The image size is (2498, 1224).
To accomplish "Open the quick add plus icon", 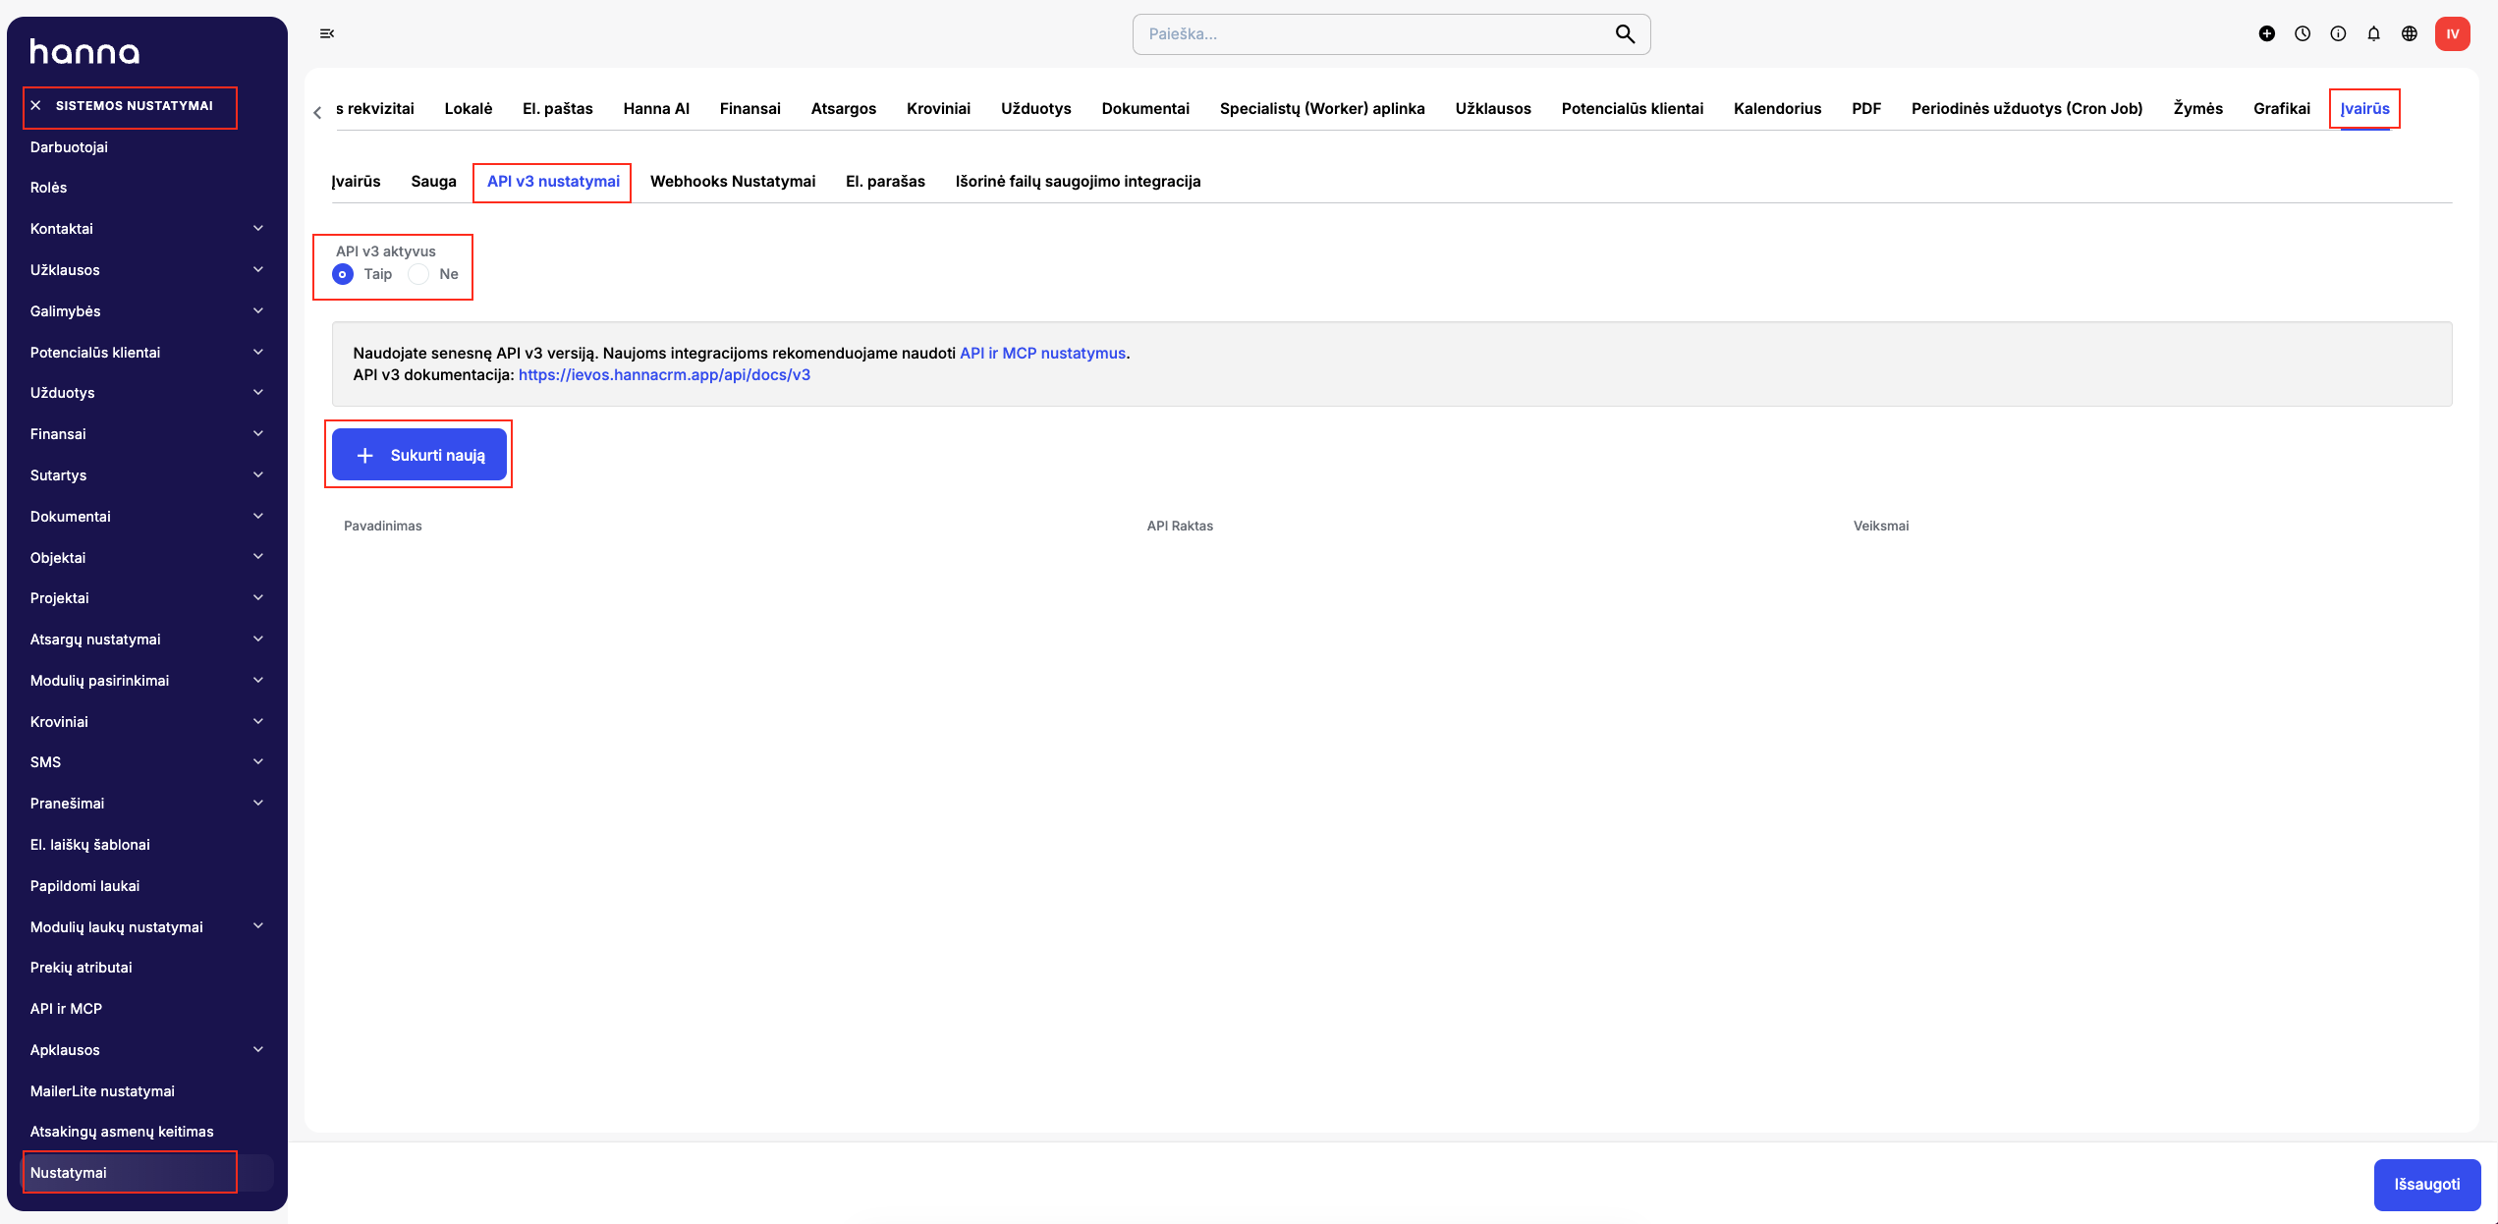I will (2266, 33).
